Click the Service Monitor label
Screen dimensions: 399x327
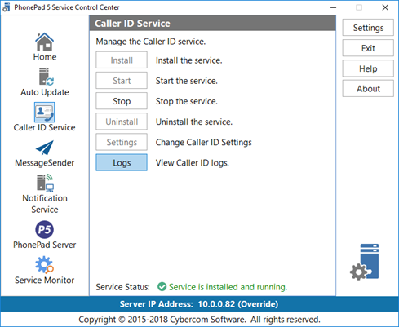[45, 280]
